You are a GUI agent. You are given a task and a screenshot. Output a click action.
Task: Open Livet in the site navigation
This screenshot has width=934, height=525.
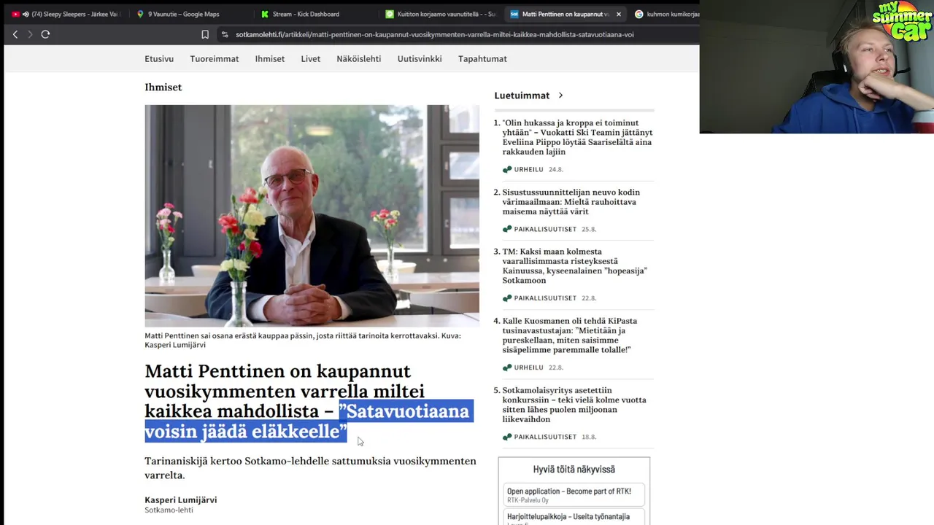coord(311,59)
